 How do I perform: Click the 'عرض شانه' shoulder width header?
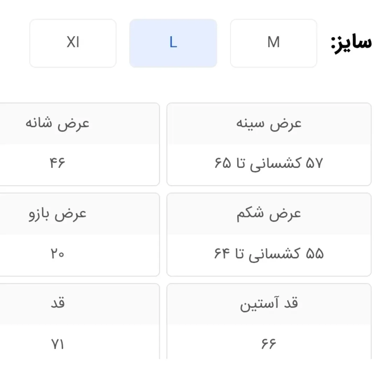pyautogui.click(x=57, y=124)
